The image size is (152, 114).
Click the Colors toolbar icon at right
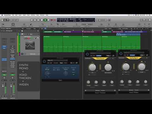tap(149, 24)
